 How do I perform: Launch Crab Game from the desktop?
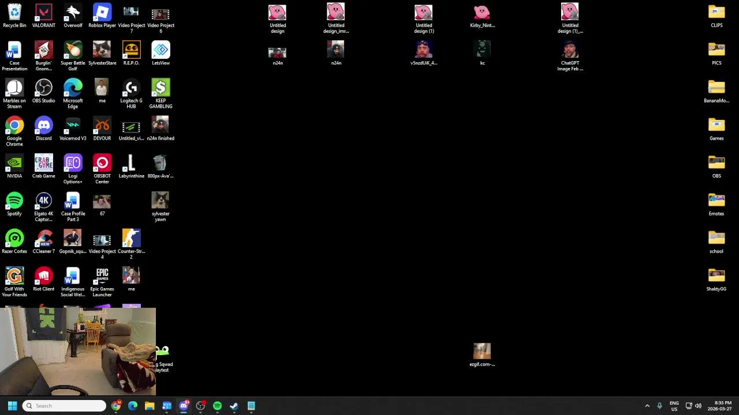pyautogui.click(x=44, y=167)
